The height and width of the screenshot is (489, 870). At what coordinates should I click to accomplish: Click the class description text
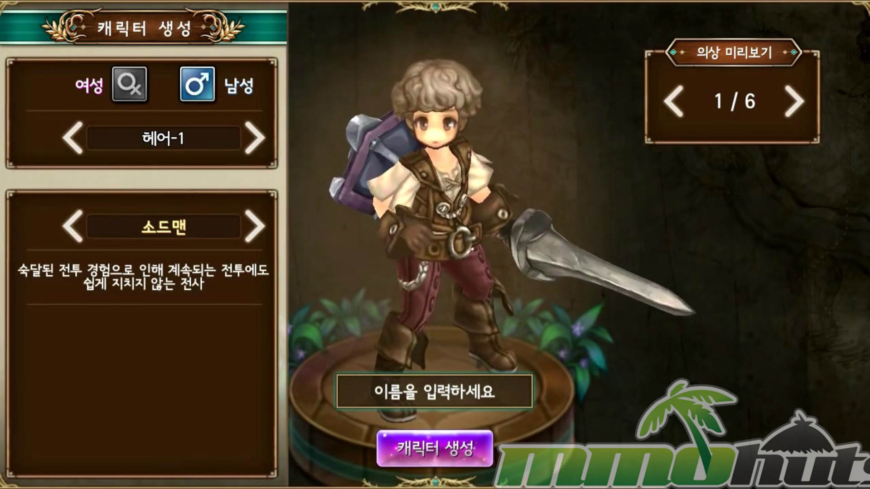tap(143, 277)
